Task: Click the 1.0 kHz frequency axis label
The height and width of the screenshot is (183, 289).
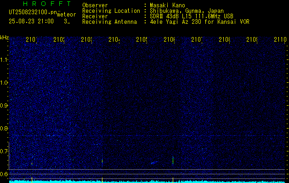Action: click(x=4, y=83)
